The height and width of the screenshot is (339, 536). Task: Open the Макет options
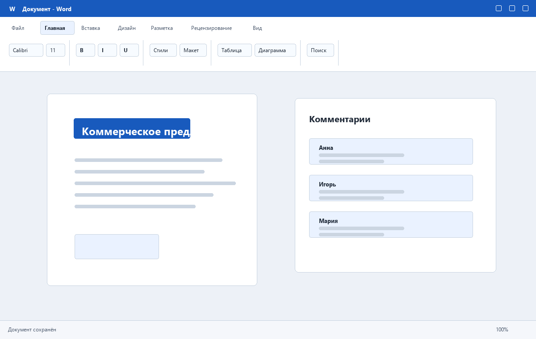tap(193, 50)
